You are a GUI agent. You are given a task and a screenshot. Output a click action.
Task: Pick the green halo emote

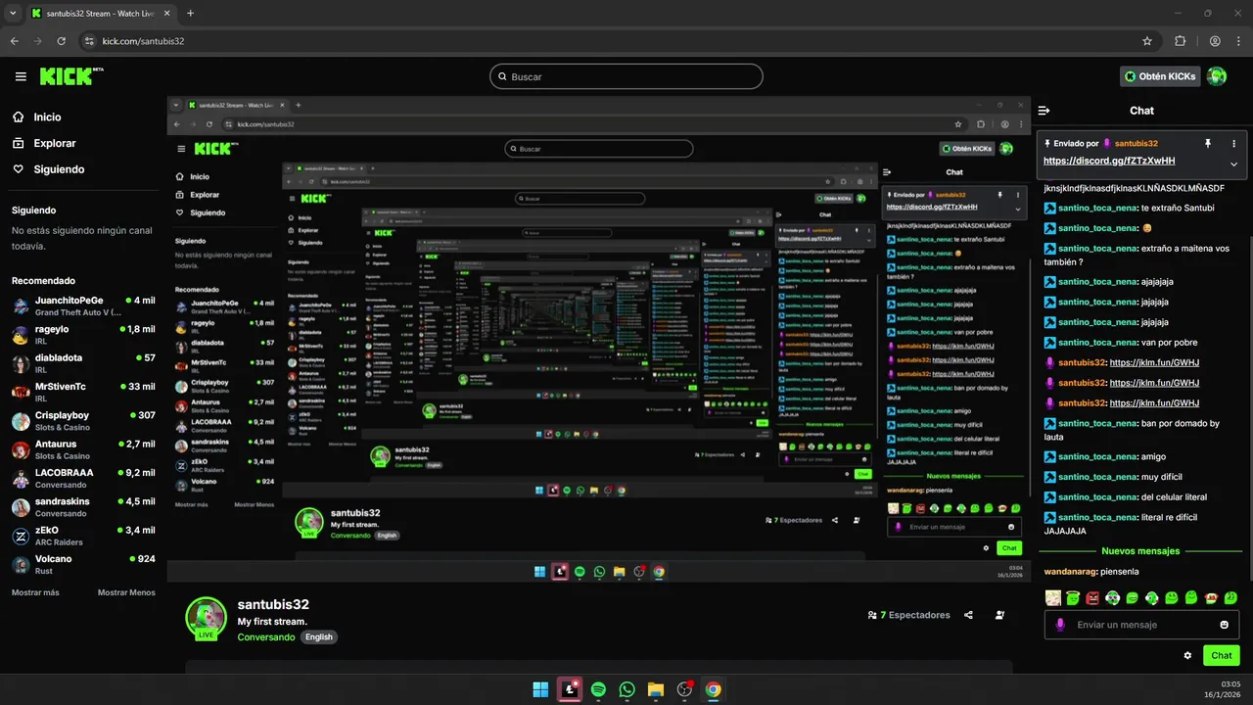pos(1073,597)
